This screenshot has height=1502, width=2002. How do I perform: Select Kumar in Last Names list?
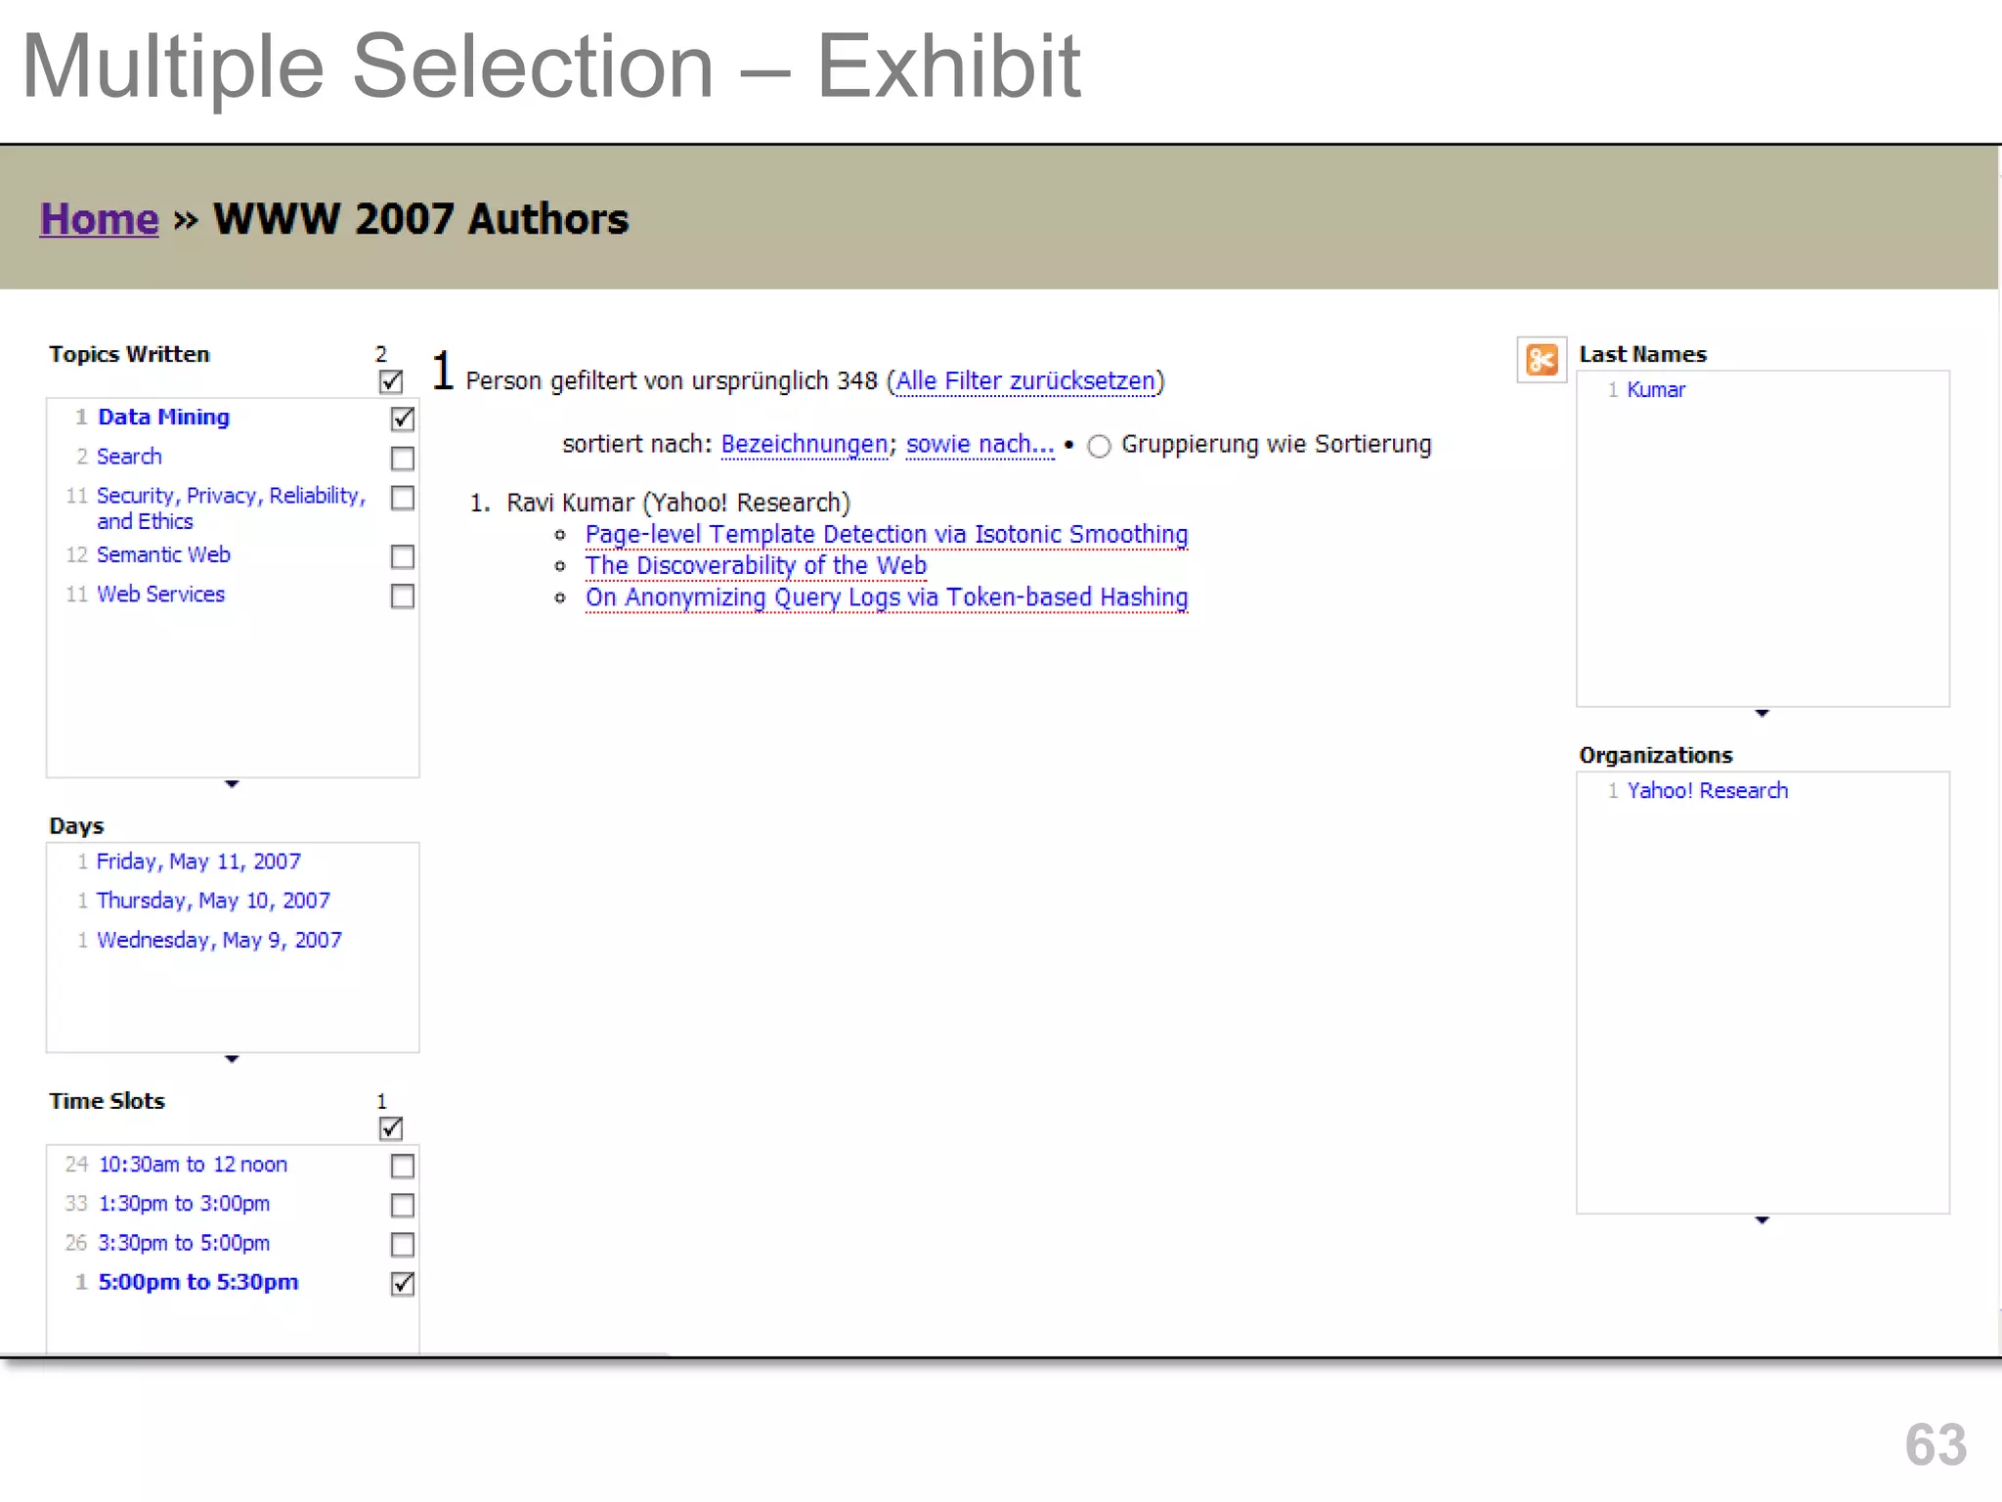tap(1656, 389)
